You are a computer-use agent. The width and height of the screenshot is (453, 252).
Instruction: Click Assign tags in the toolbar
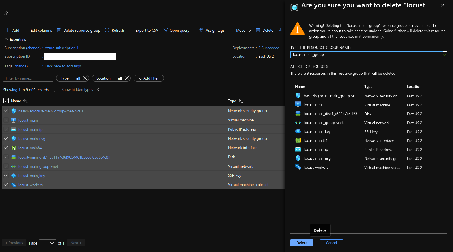point(212,30)
